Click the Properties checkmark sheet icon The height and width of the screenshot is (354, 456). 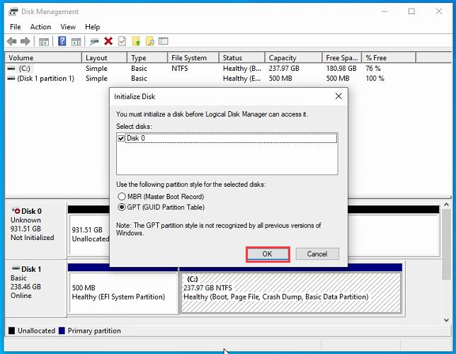(122, 41)
